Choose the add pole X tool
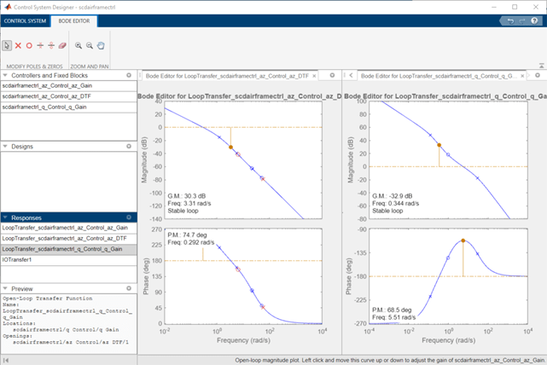 pyautogui.click(x=19, y=45)
